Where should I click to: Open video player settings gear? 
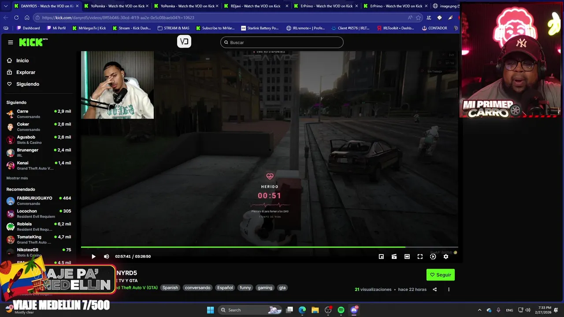click(x=445, y=256)
